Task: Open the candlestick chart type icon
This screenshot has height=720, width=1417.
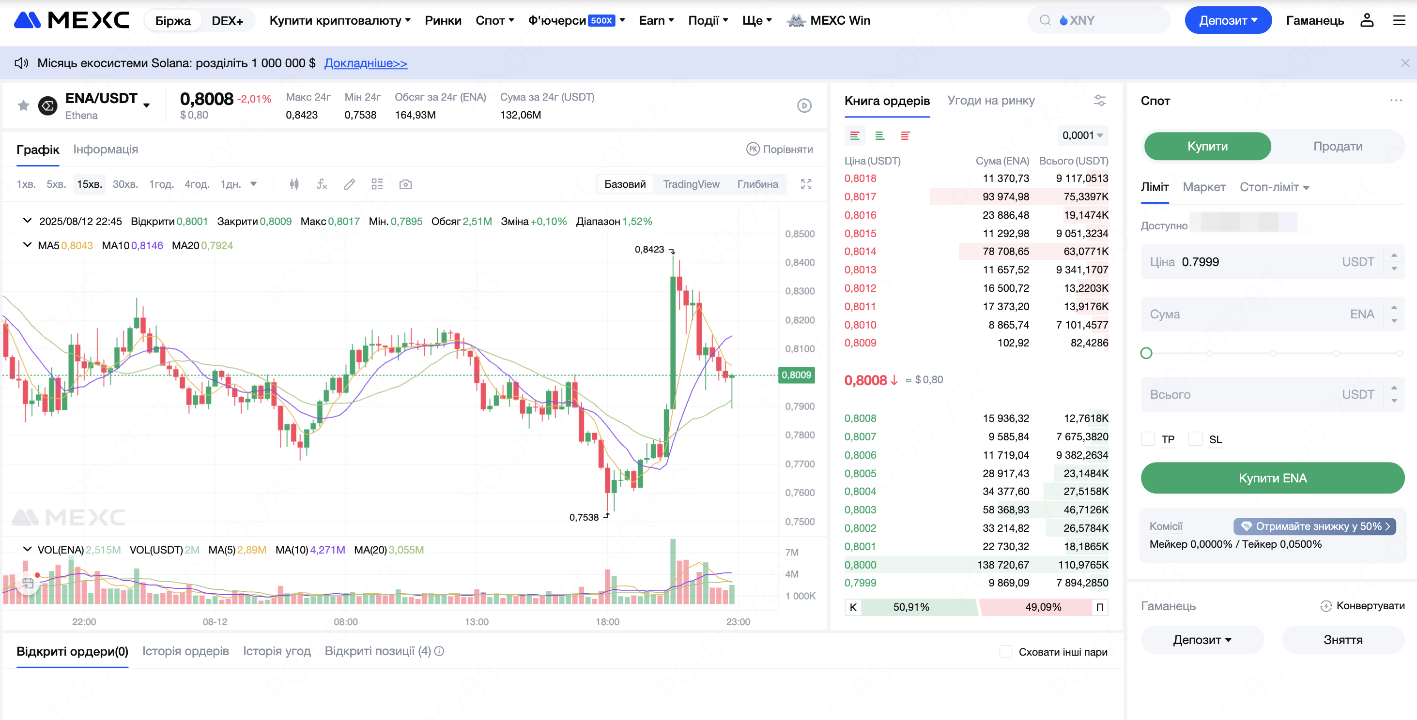Action: [x=294, y=184]
